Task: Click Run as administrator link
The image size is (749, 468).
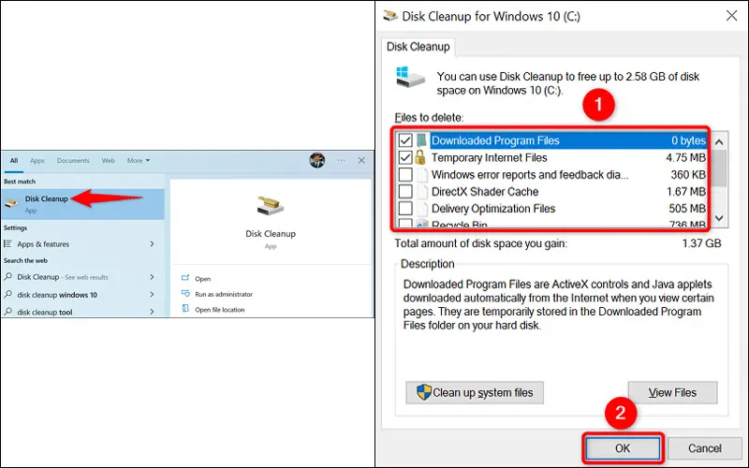Action: 224,294
